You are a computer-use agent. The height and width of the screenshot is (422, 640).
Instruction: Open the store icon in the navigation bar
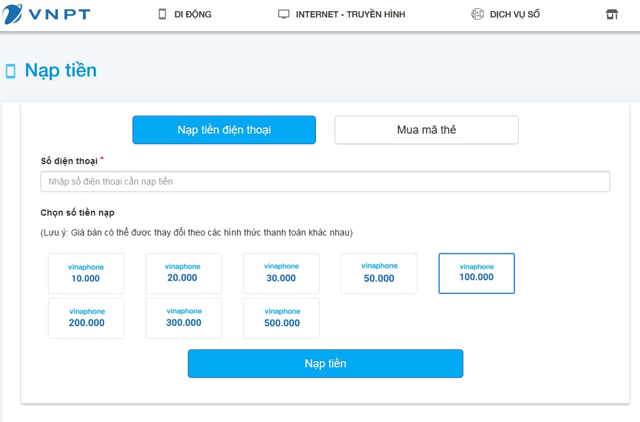pos(612,14)
